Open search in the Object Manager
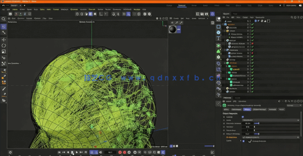303x156 pixels. (292, 17)
